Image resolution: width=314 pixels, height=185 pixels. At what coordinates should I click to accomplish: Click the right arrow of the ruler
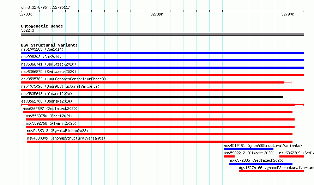pos(303,11)
